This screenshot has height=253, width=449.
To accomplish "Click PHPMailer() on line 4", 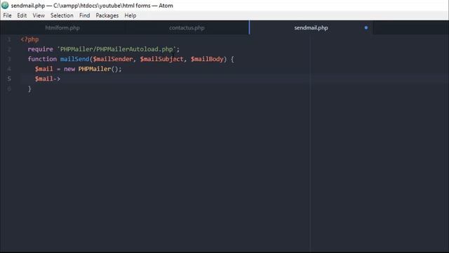I will (x=98, y=69).
